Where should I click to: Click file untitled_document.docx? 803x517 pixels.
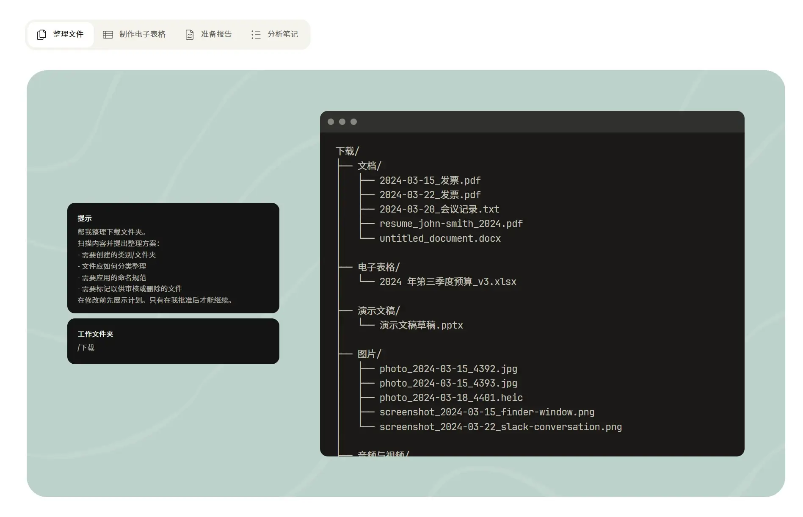pyautogui.click(x=440, y=238)
